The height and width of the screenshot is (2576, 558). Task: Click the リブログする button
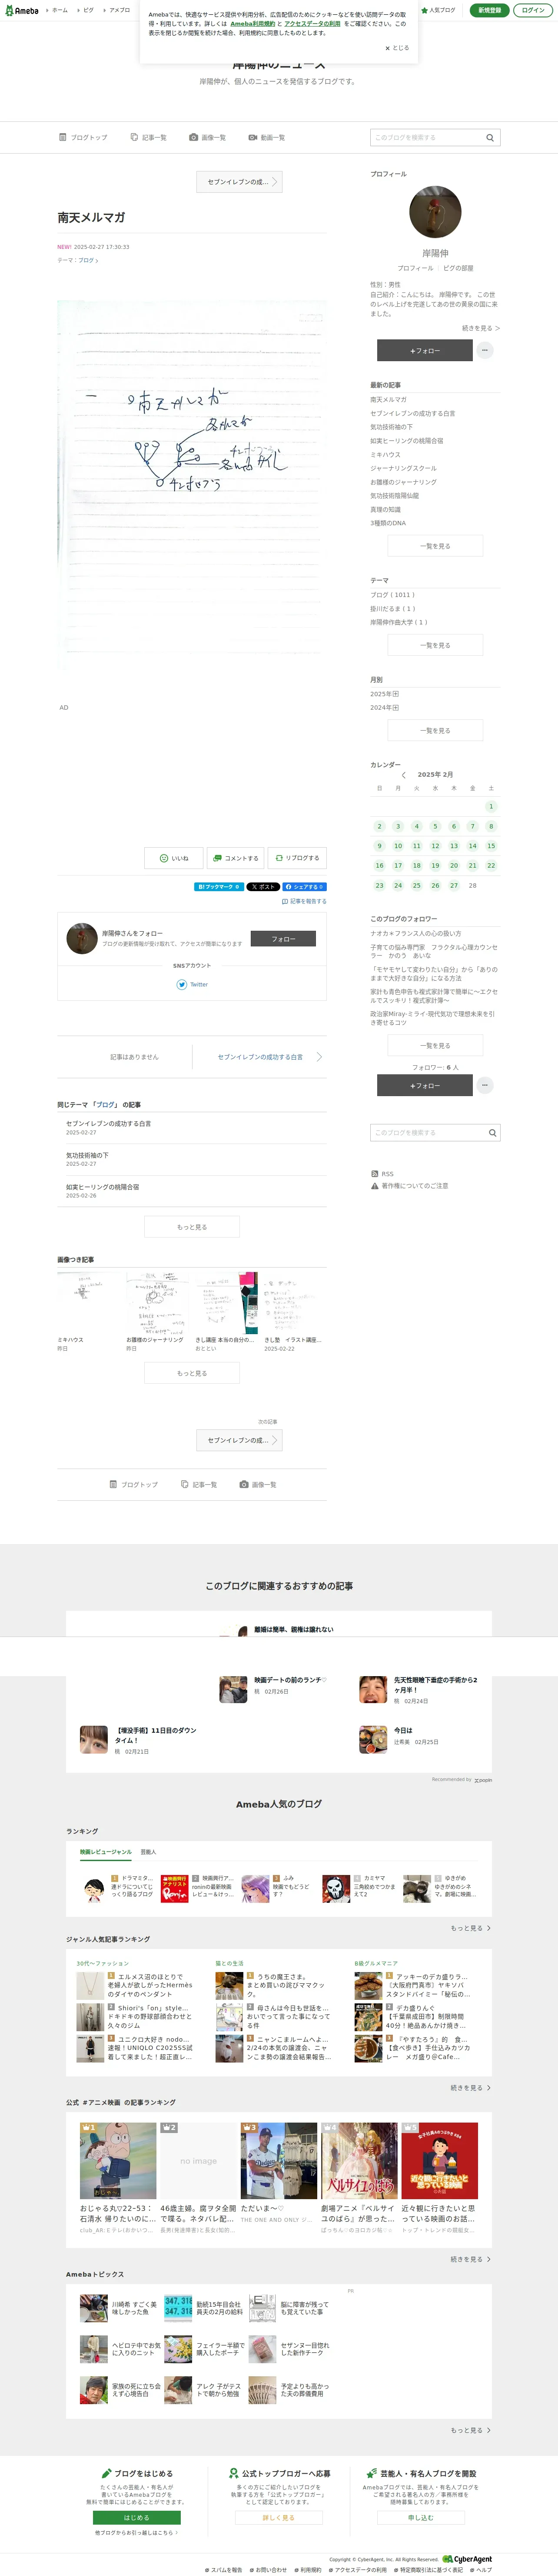(x=296, y=858)
